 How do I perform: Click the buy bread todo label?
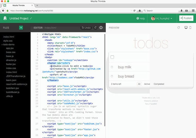tap(126, 76)
